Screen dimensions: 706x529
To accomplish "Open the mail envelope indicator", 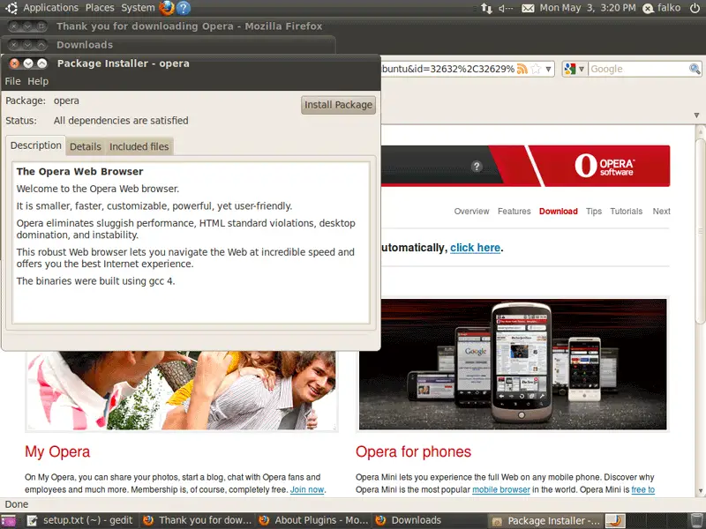I will [x=528, y=8].
